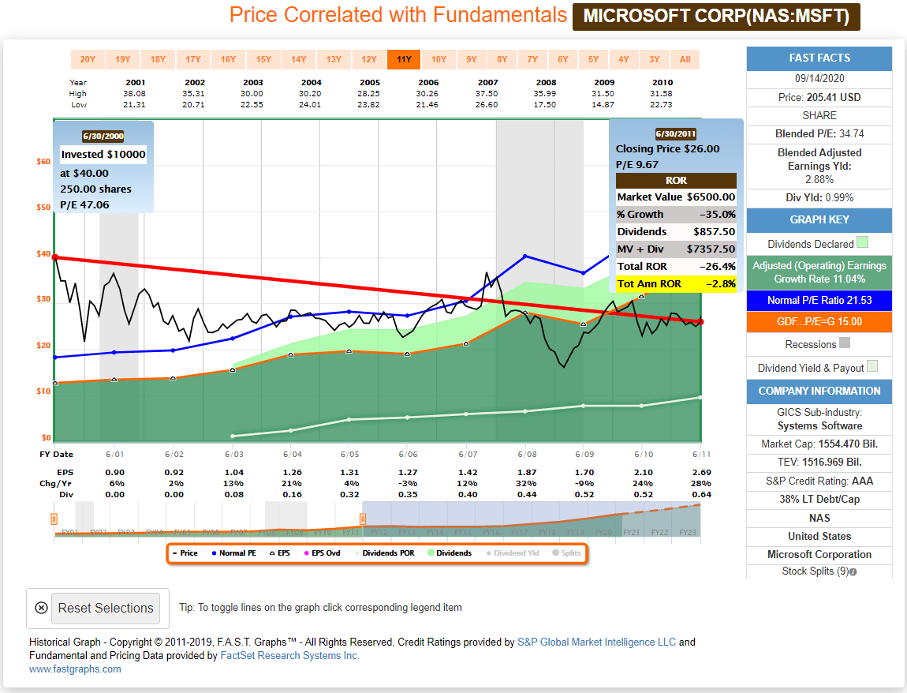The height and width of the screenshot is (693, 907).
Task: Click the Dividends Declared green swatch
Action: pos(862,242)
